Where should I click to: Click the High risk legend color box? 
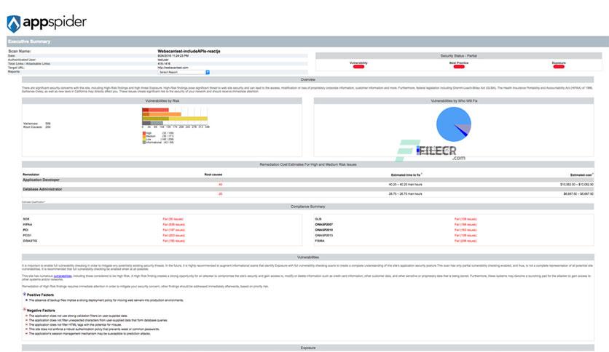coord(144,133)
